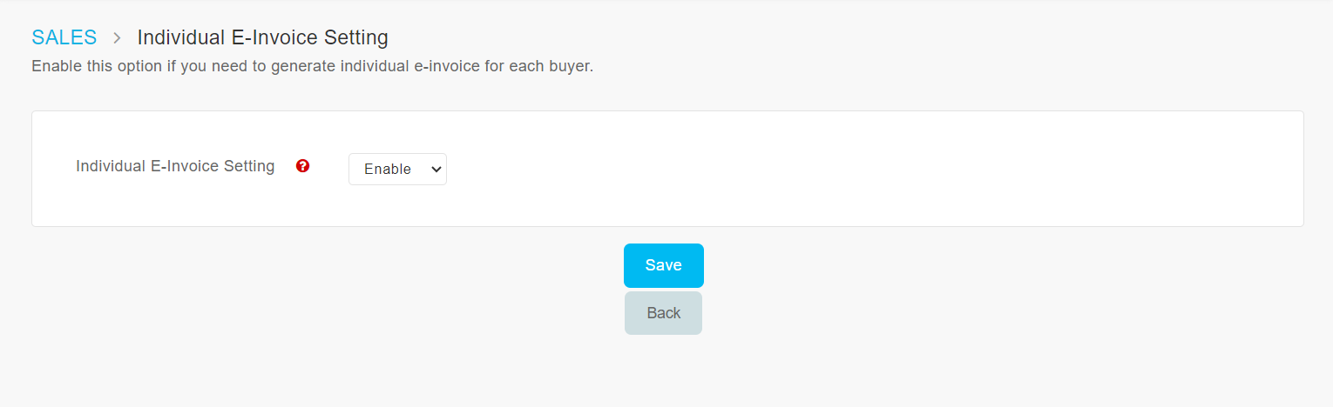Click the word SALES at the top left
1333x407 pixels.
point(64,37)
